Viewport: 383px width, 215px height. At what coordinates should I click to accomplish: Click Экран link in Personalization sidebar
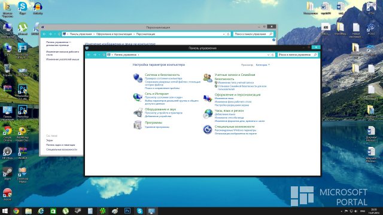point(49,140)
